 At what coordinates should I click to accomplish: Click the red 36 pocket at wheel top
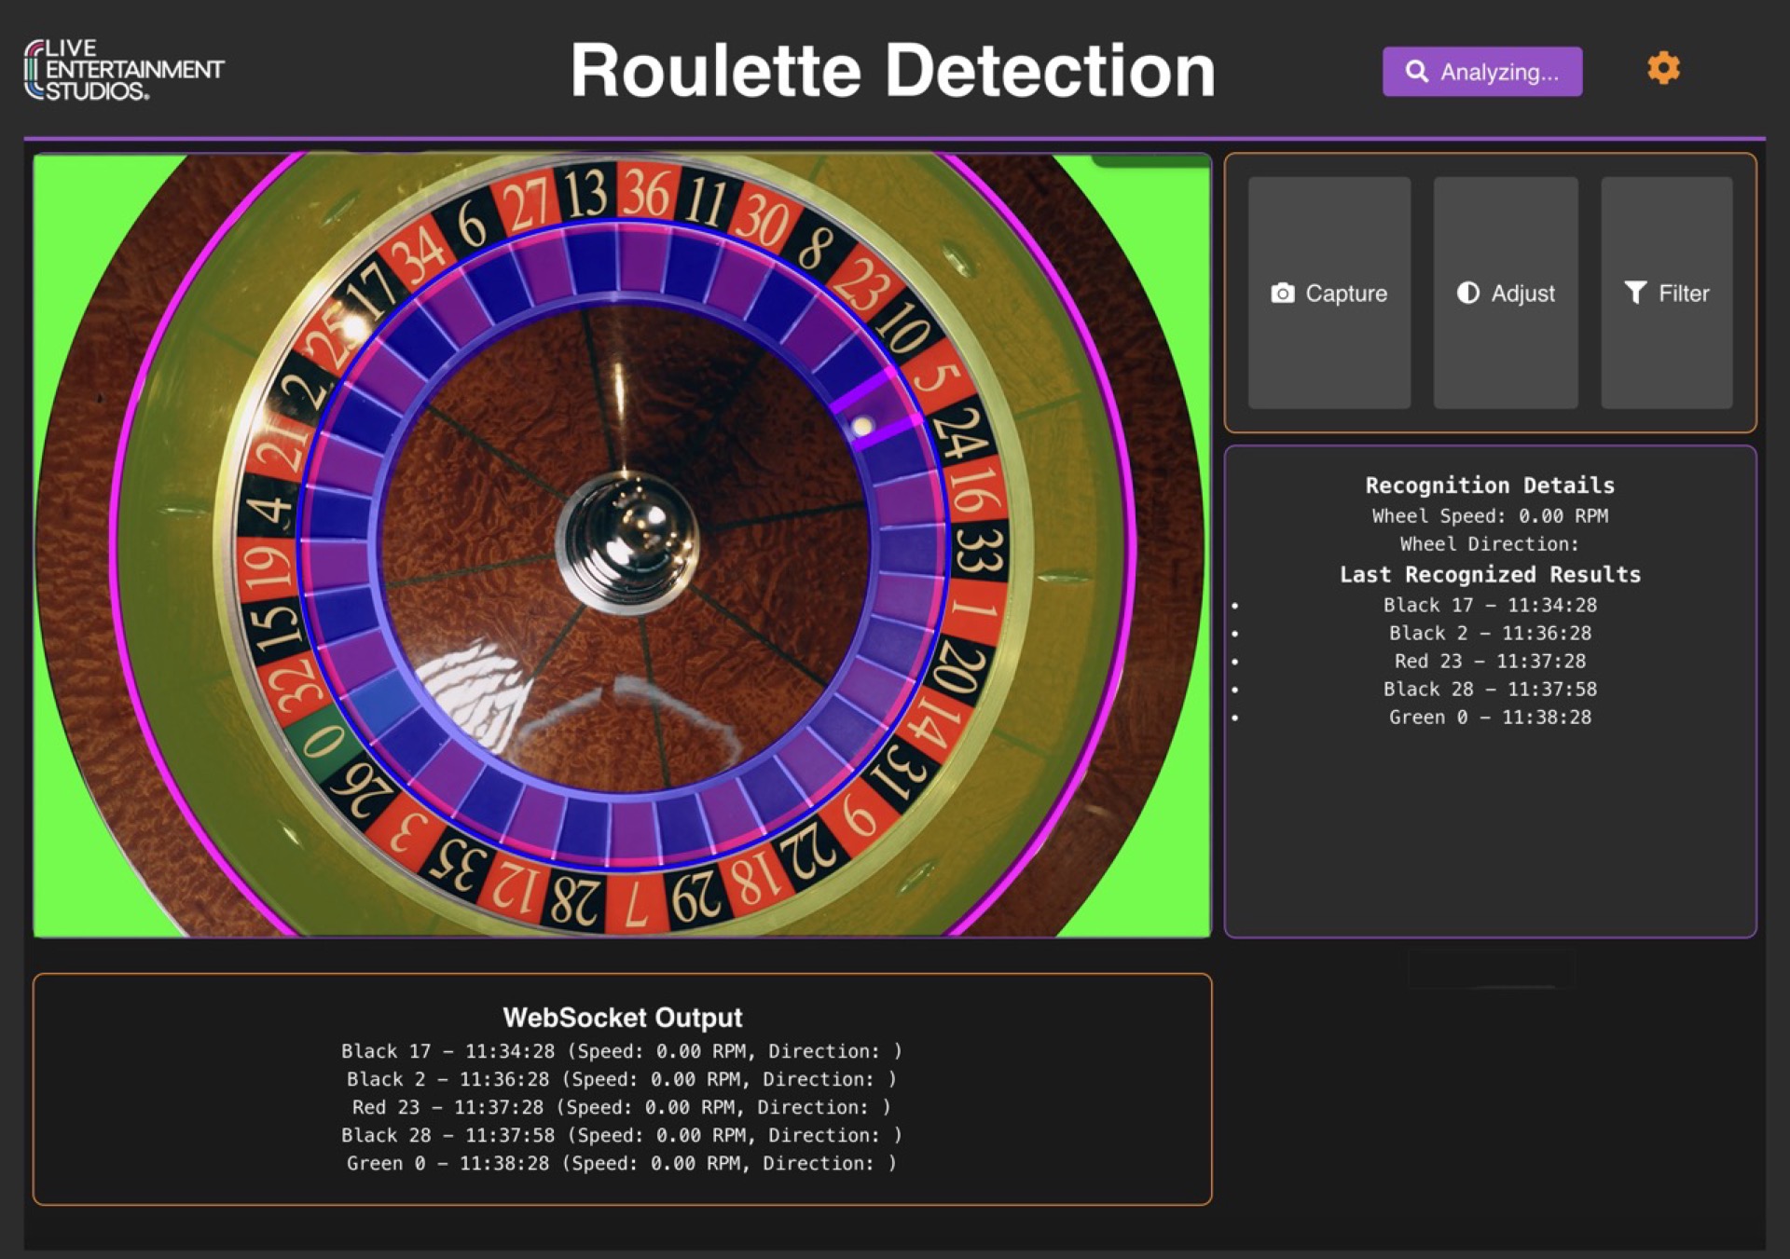click(646, 193)
